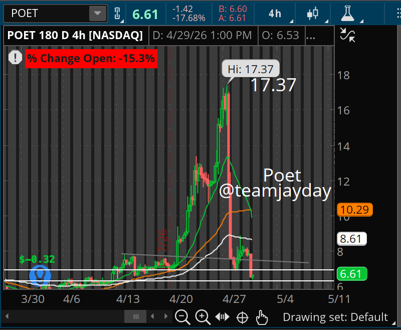The width and height of the screenshot is (401, 330).
Task: Click the -17.68% change value
Action: point(189,18)
